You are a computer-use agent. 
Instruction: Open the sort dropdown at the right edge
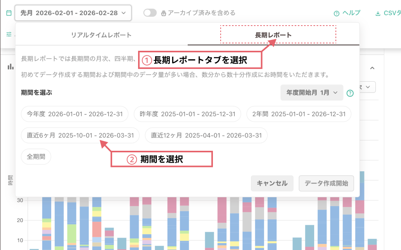(368, 87)
